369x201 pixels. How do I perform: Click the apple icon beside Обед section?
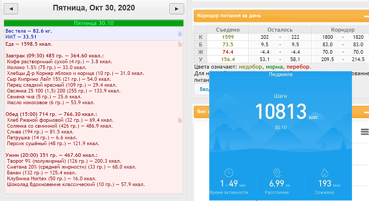pyautogui.click(x=180, y=120)
